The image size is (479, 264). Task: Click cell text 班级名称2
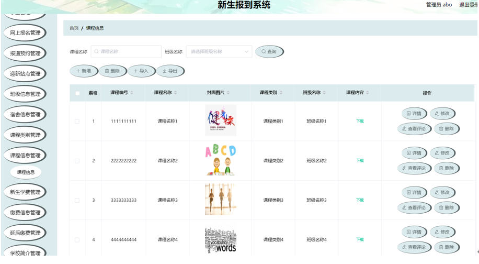(316, 161)
